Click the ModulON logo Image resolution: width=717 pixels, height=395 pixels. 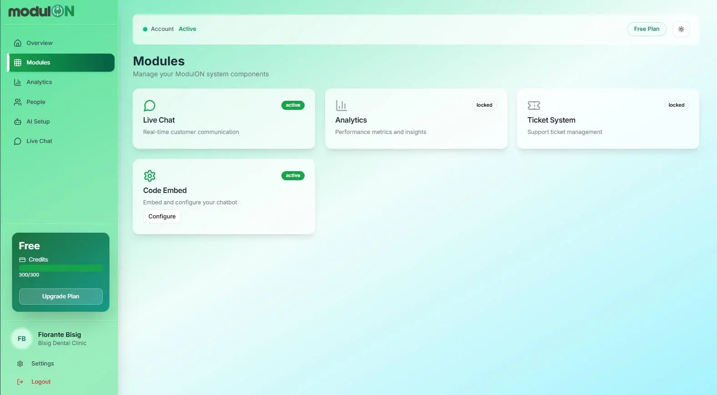pos(41,11)
